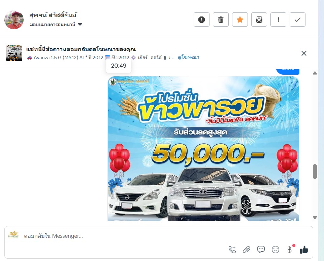Open assign this conversation menu label
Screen dimensions: 324x261
point(53,24)
